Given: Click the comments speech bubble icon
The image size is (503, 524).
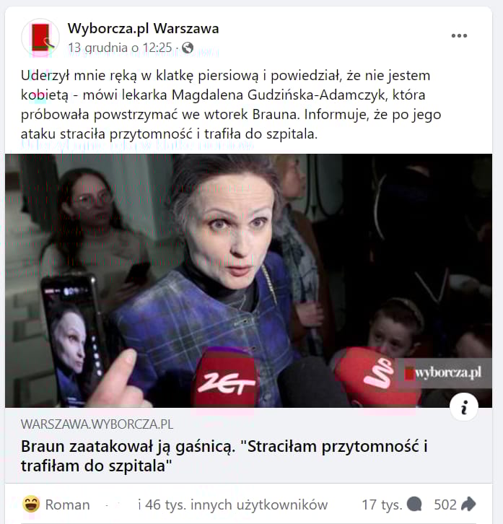Looking at the screenshot, I should point(414,505).
